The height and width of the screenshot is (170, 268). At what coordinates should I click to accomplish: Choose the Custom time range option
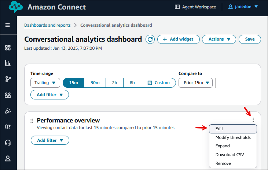(158, 83)
